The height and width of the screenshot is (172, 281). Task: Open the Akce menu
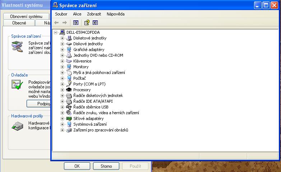tap(77, 14)
